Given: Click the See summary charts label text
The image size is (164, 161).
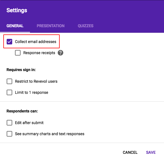Looking at the screenshot, I should pyautogui.click(x=50, y=134).
